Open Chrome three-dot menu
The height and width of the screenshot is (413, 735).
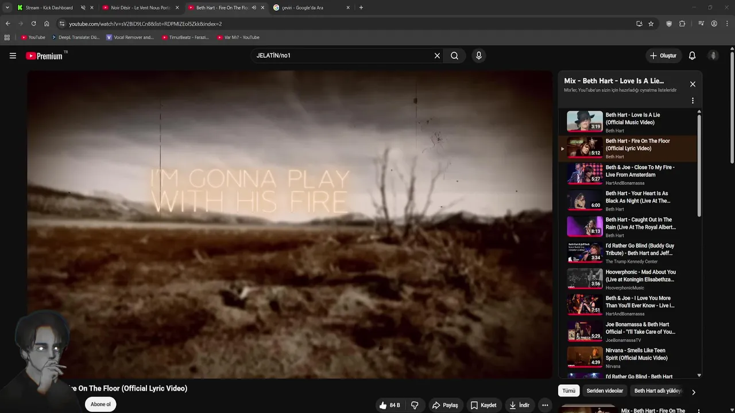point(728,24)
